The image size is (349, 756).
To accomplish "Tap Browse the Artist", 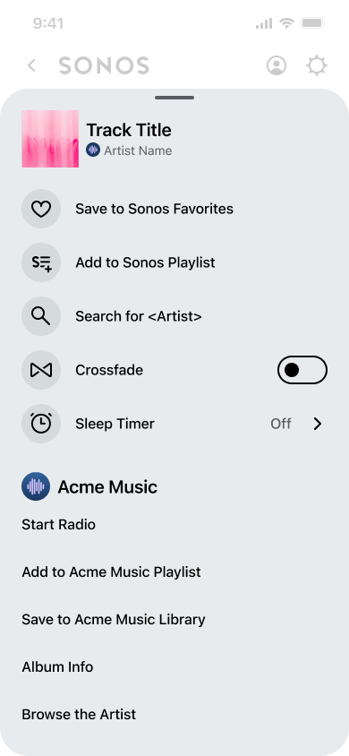I will (x=79, y=714).
